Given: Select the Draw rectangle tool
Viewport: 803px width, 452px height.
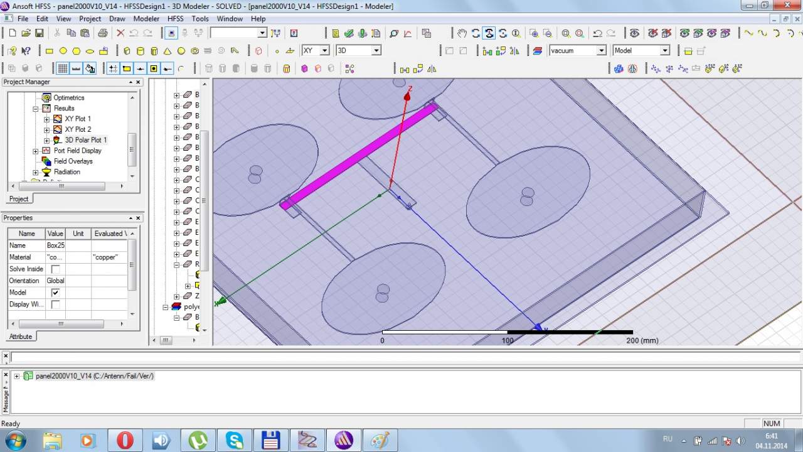Looking at the screenshot, I should [x=49, y=51].
